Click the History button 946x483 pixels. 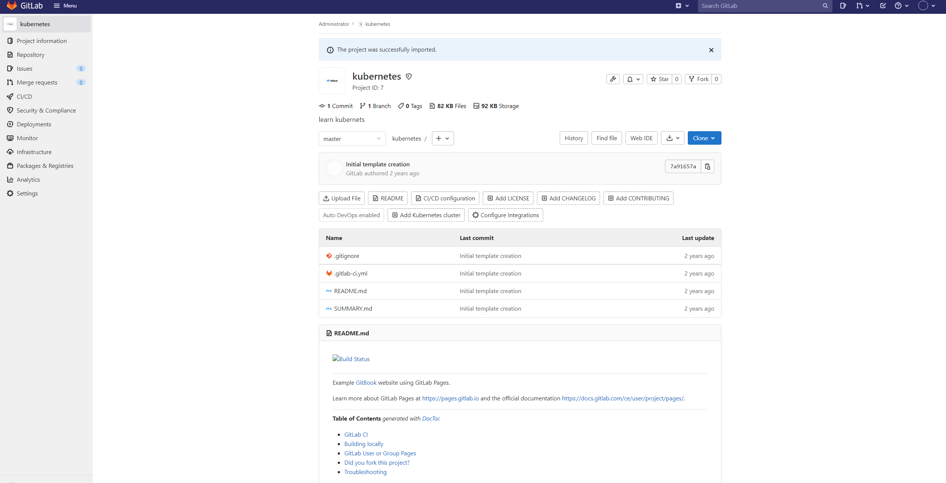(574, 138)
